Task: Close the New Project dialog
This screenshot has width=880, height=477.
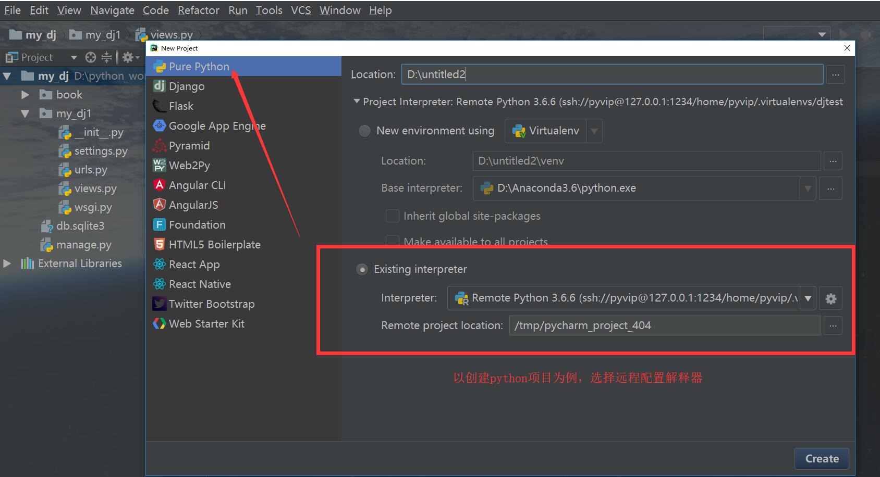Action: 847,48
